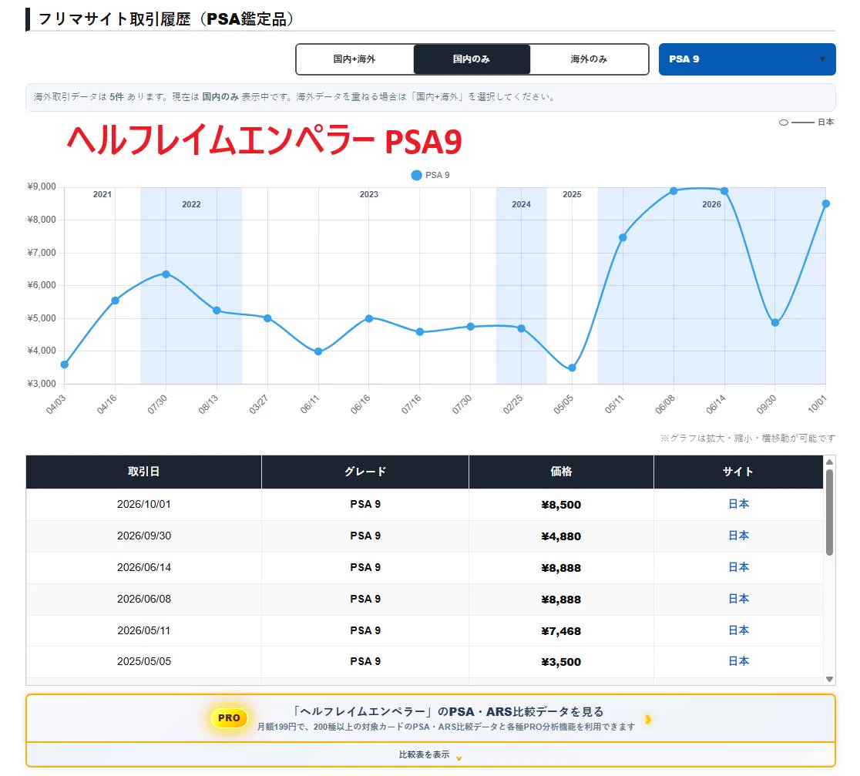Open 日本 link in 2026/06/08 row
Screen dimensions: 860x776
738,599
